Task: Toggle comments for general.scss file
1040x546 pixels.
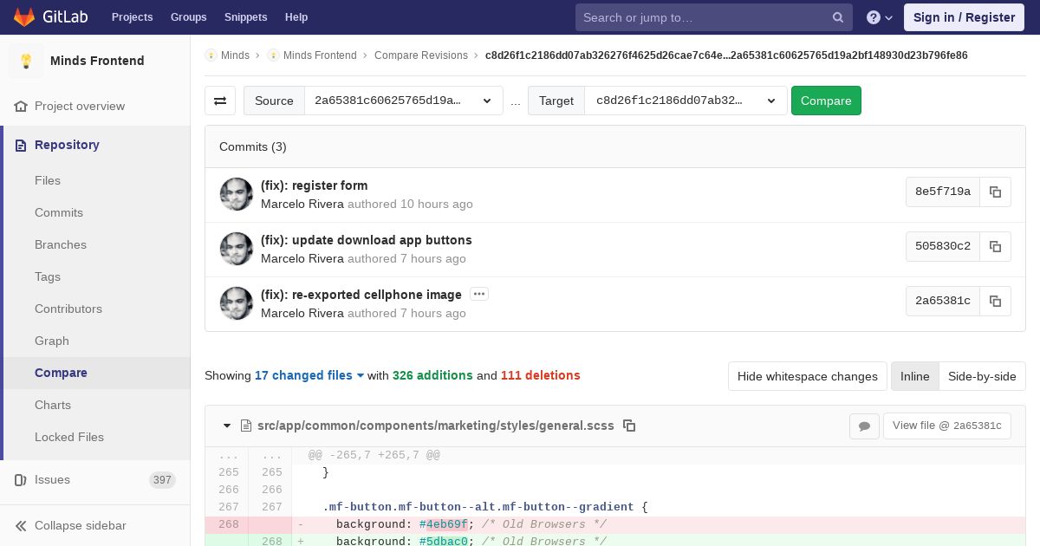Action: [864, 426]
